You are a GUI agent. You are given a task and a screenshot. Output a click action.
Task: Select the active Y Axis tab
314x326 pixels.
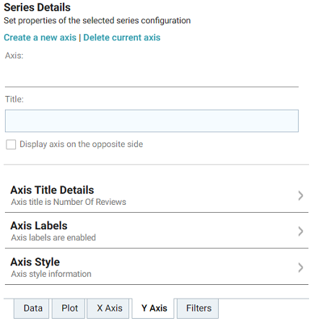point(153,309)
